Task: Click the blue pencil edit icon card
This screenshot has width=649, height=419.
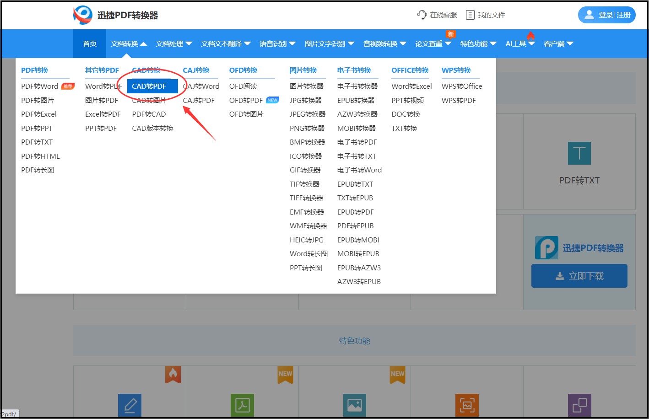Action: coord(130,405)
